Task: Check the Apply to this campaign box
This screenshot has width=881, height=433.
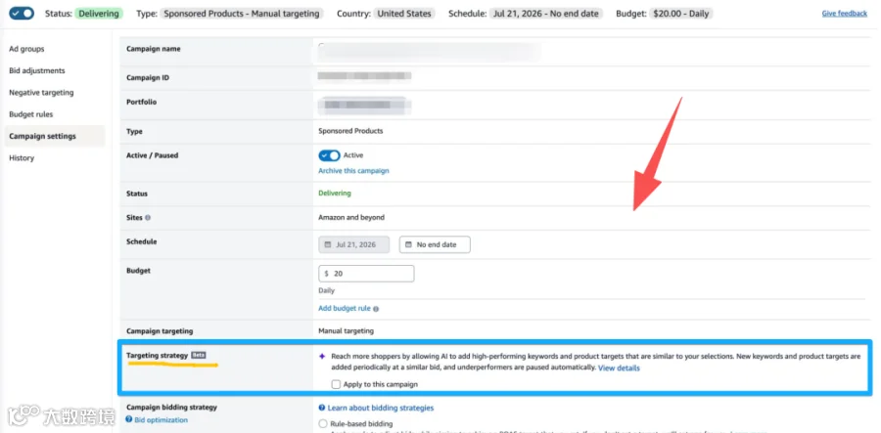Action: [x=336, y=384]
